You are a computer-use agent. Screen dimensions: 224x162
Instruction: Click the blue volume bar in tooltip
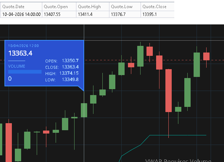tap(25, 71)
